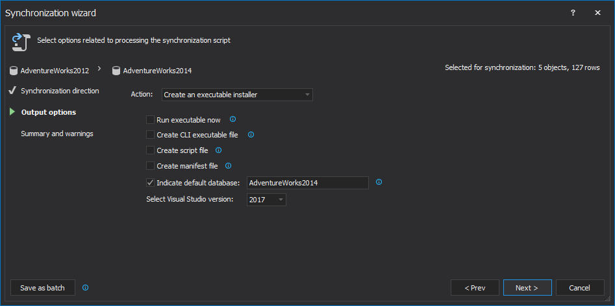The image size is (615, 306).
Task: Click info icon next to Run executable now
Action: pyautogui.click(x=232, y=119)
